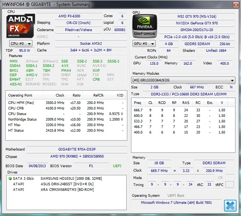The height and width of the screenshot is (216, 241).
Task: Click the total Memory Size value 18 GB
Action: (x=159, y=163)
